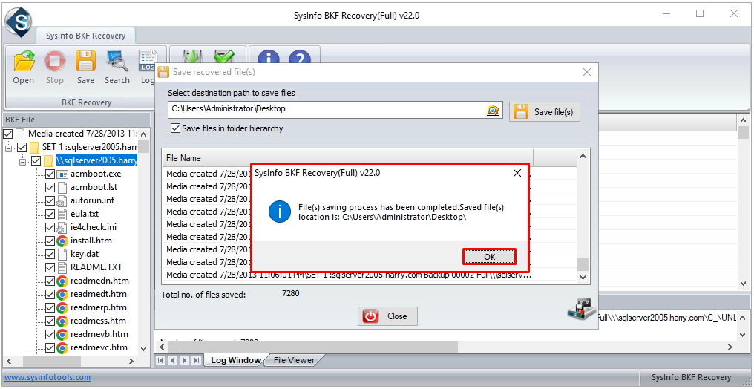Image resolution: width=754 pixels, height=389 pixels.
Task: Uncheck the eula.txt checkbox
Action: pyautogui.click(x=50, y=214)
